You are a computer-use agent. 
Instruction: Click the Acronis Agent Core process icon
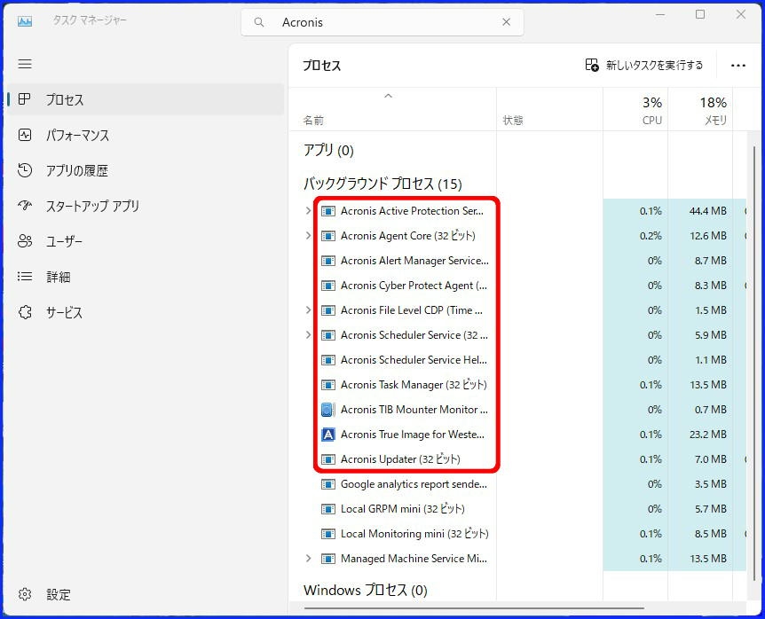(x=328, y=236)
